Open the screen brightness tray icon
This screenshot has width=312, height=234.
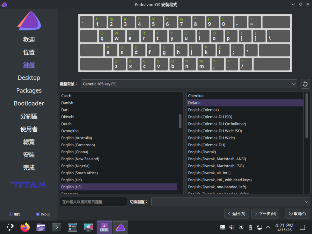(x=241, y=227)
